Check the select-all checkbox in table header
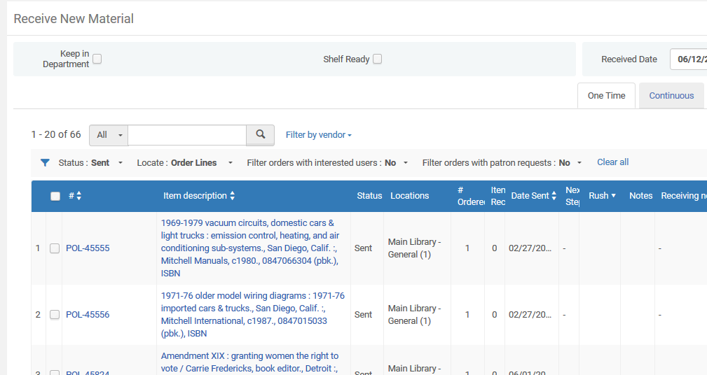707x375 pixels. point(55,197)
